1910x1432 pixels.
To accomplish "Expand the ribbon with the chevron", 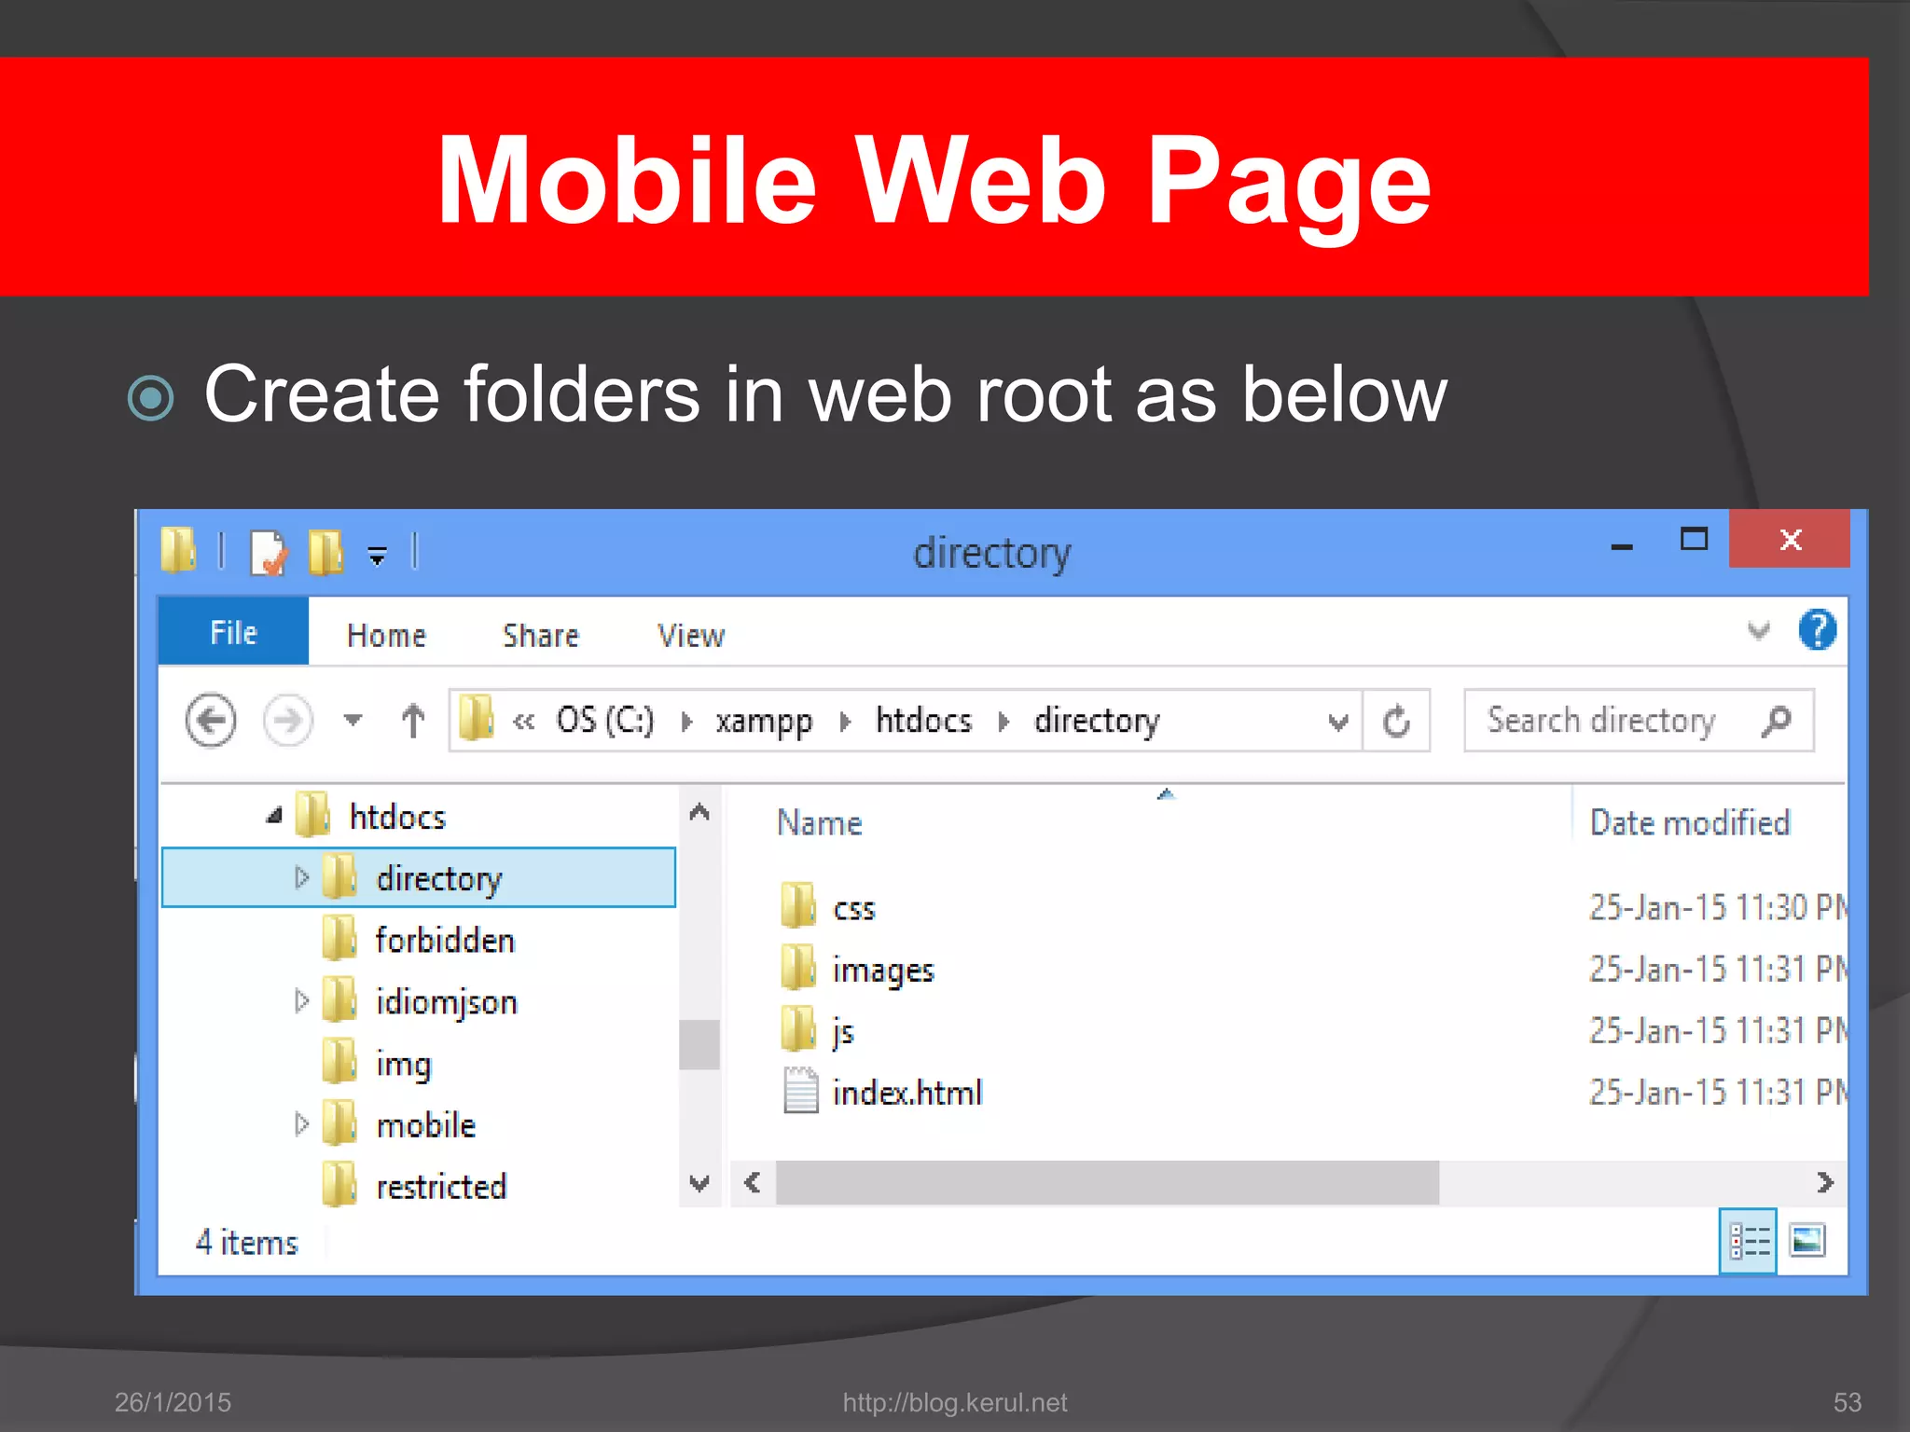I will (x=1759, y=631).
